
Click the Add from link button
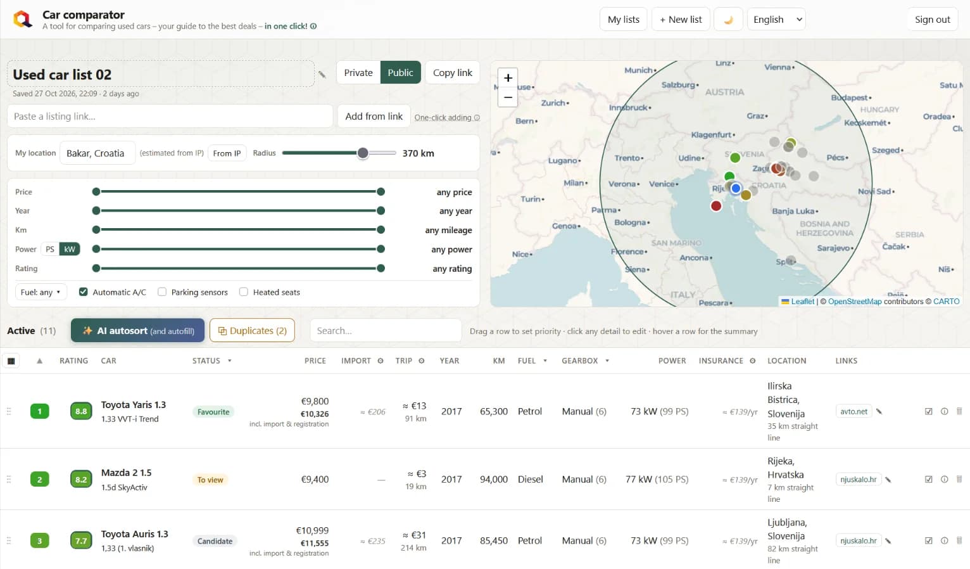[x=374, y=117]
